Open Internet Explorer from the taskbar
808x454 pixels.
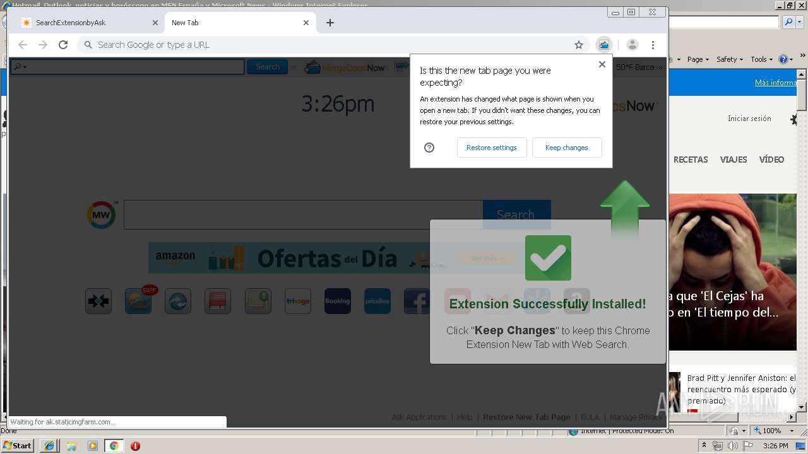tap(49, 446)
